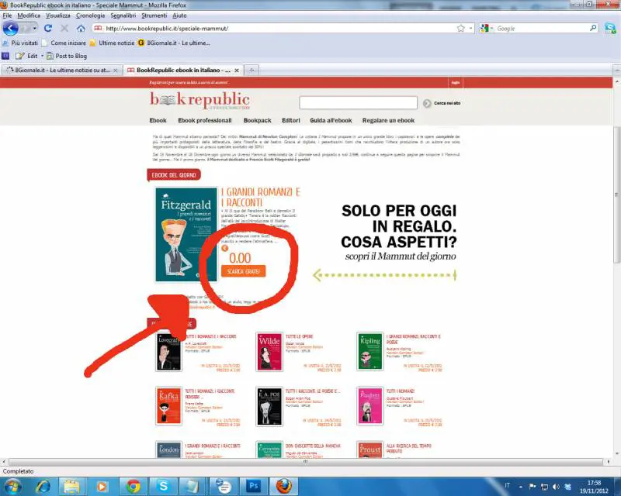Open Skype from the taskbar
Screen dimensions: 621x496
(x=163, y=486)
